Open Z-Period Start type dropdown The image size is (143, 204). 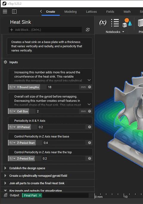(13, 143)
